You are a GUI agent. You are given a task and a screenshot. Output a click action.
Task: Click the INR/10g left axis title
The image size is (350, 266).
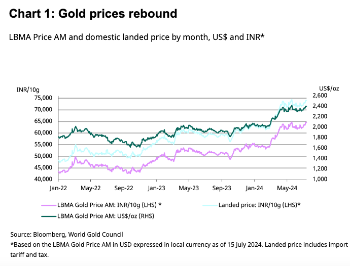pos(27,88)
